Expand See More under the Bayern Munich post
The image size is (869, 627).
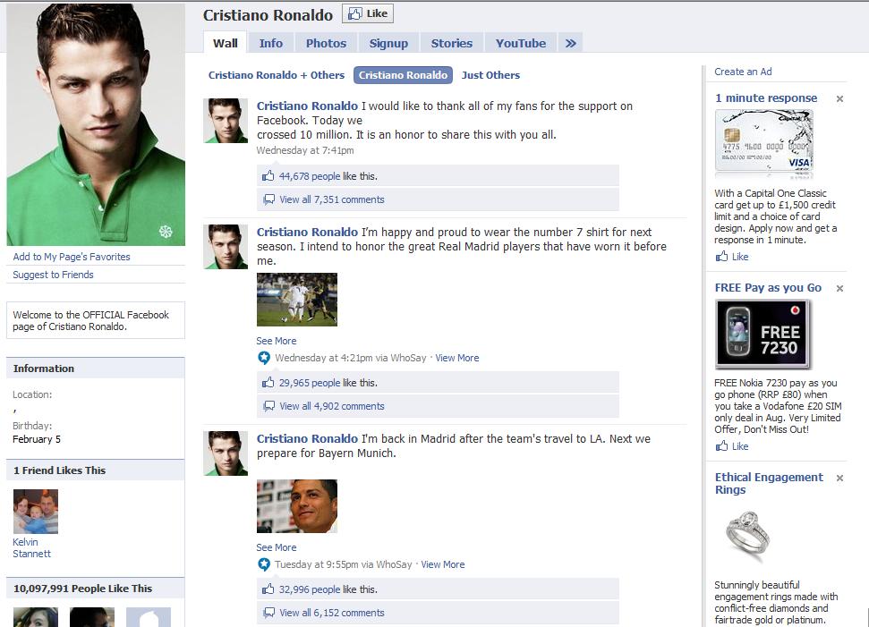[x=276, y=547]
